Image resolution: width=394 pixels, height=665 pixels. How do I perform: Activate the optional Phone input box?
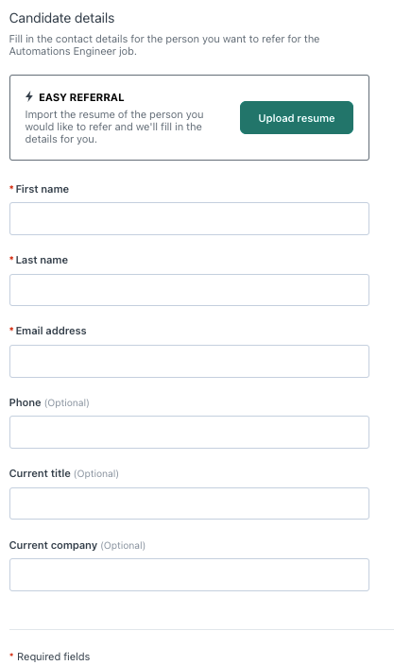[189, 433]
